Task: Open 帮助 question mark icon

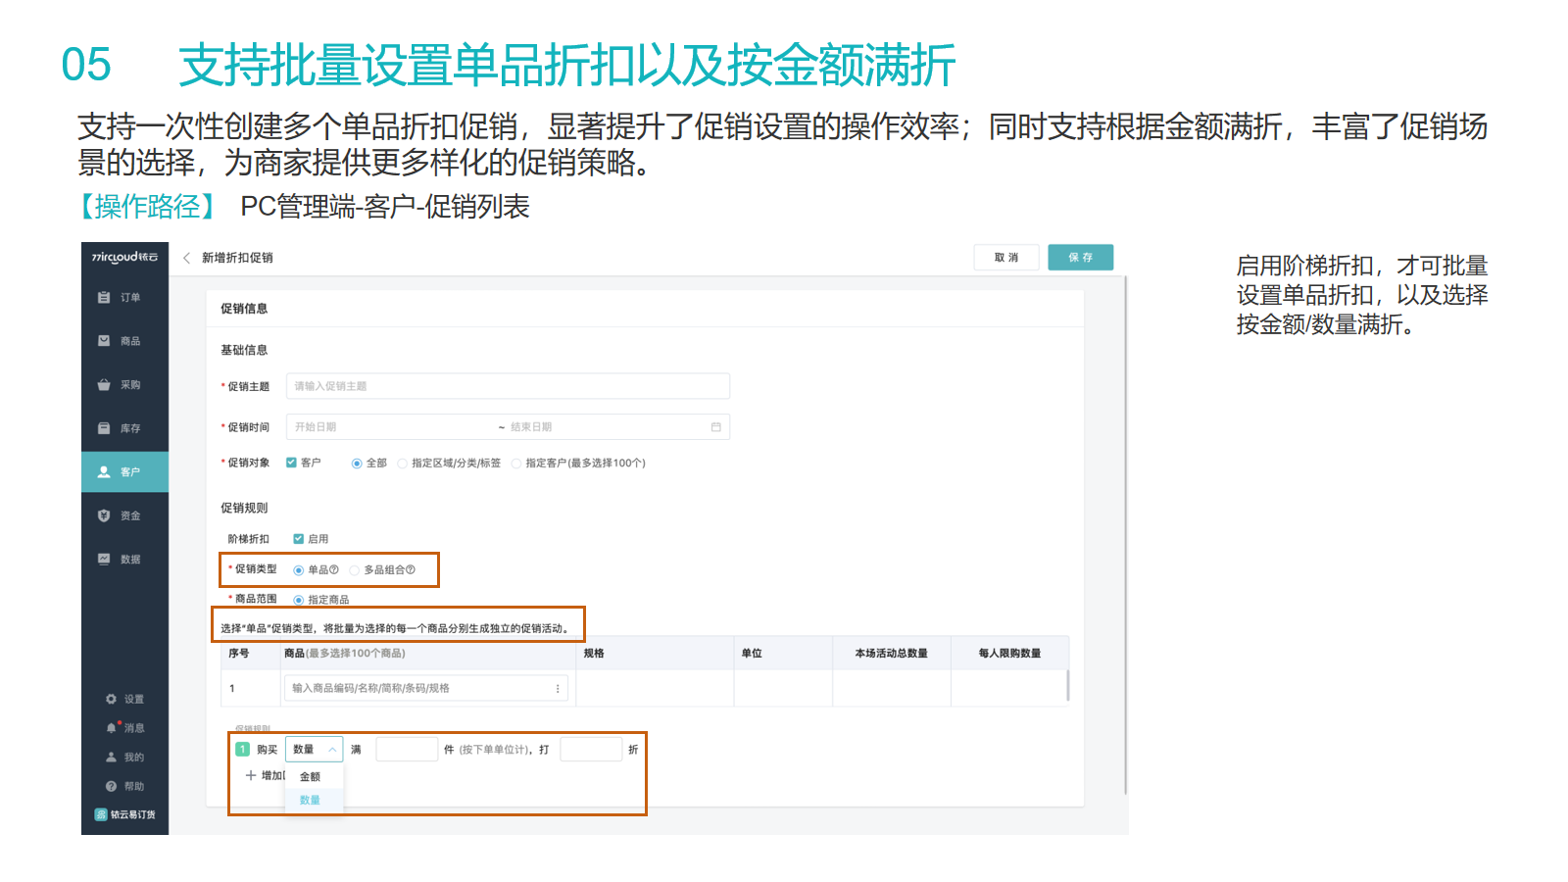Action: 111,786
